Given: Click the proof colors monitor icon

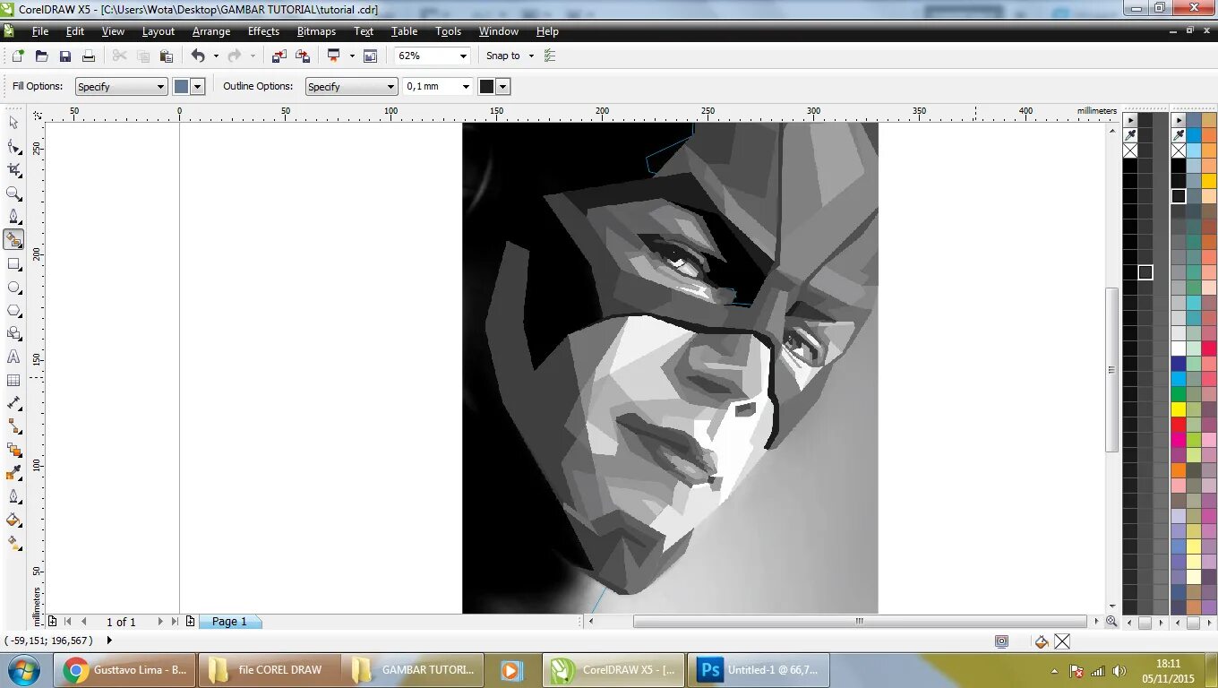Looking at the screenshot, I should (x=1001, y=641).
